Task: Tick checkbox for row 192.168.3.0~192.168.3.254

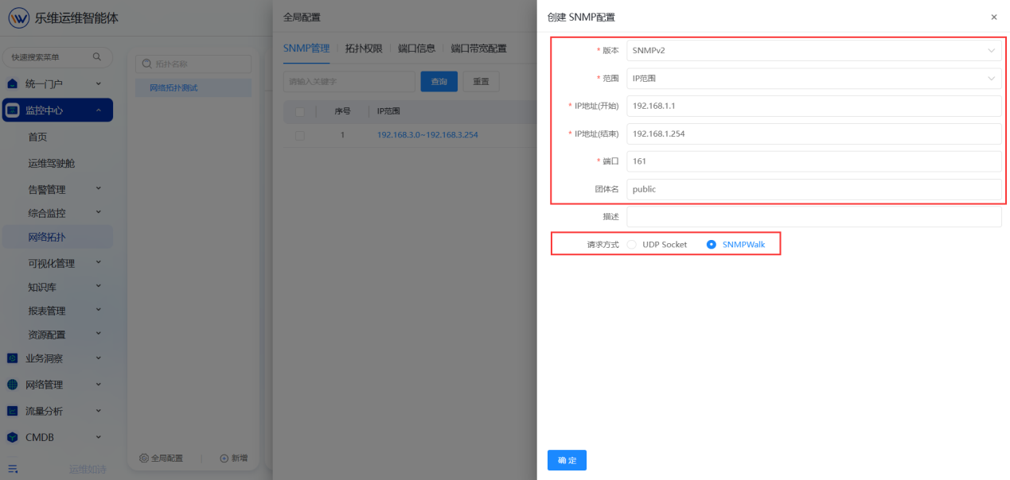Action: [300, 135]
